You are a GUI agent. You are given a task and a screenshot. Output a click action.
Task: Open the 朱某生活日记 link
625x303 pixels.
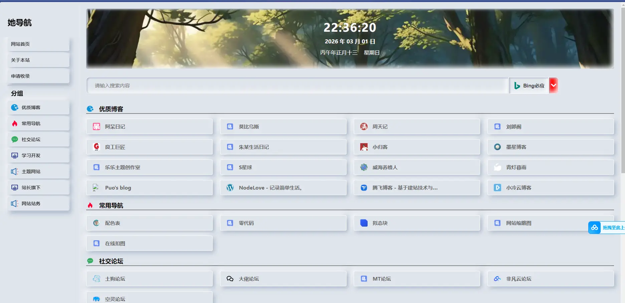tap(283, 147)
